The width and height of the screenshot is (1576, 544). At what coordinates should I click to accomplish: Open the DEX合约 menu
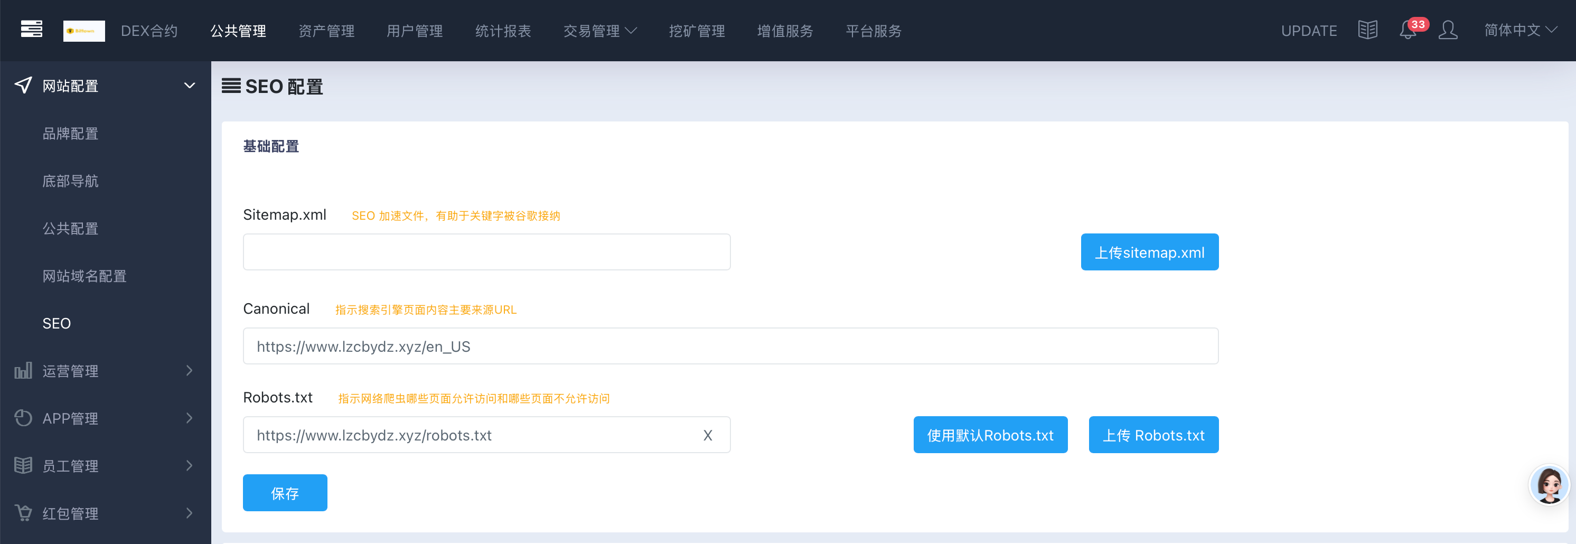click(x=149, y=31)
